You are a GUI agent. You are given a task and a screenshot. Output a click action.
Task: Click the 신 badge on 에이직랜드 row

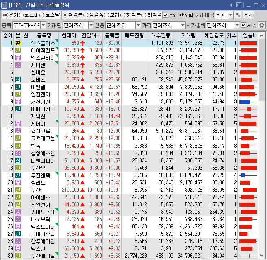(x=18, y=50)
